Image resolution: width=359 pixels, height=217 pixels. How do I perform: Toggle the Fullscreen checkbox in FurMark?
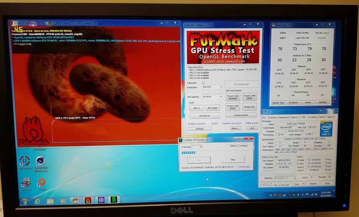click(x=203, y=83)
